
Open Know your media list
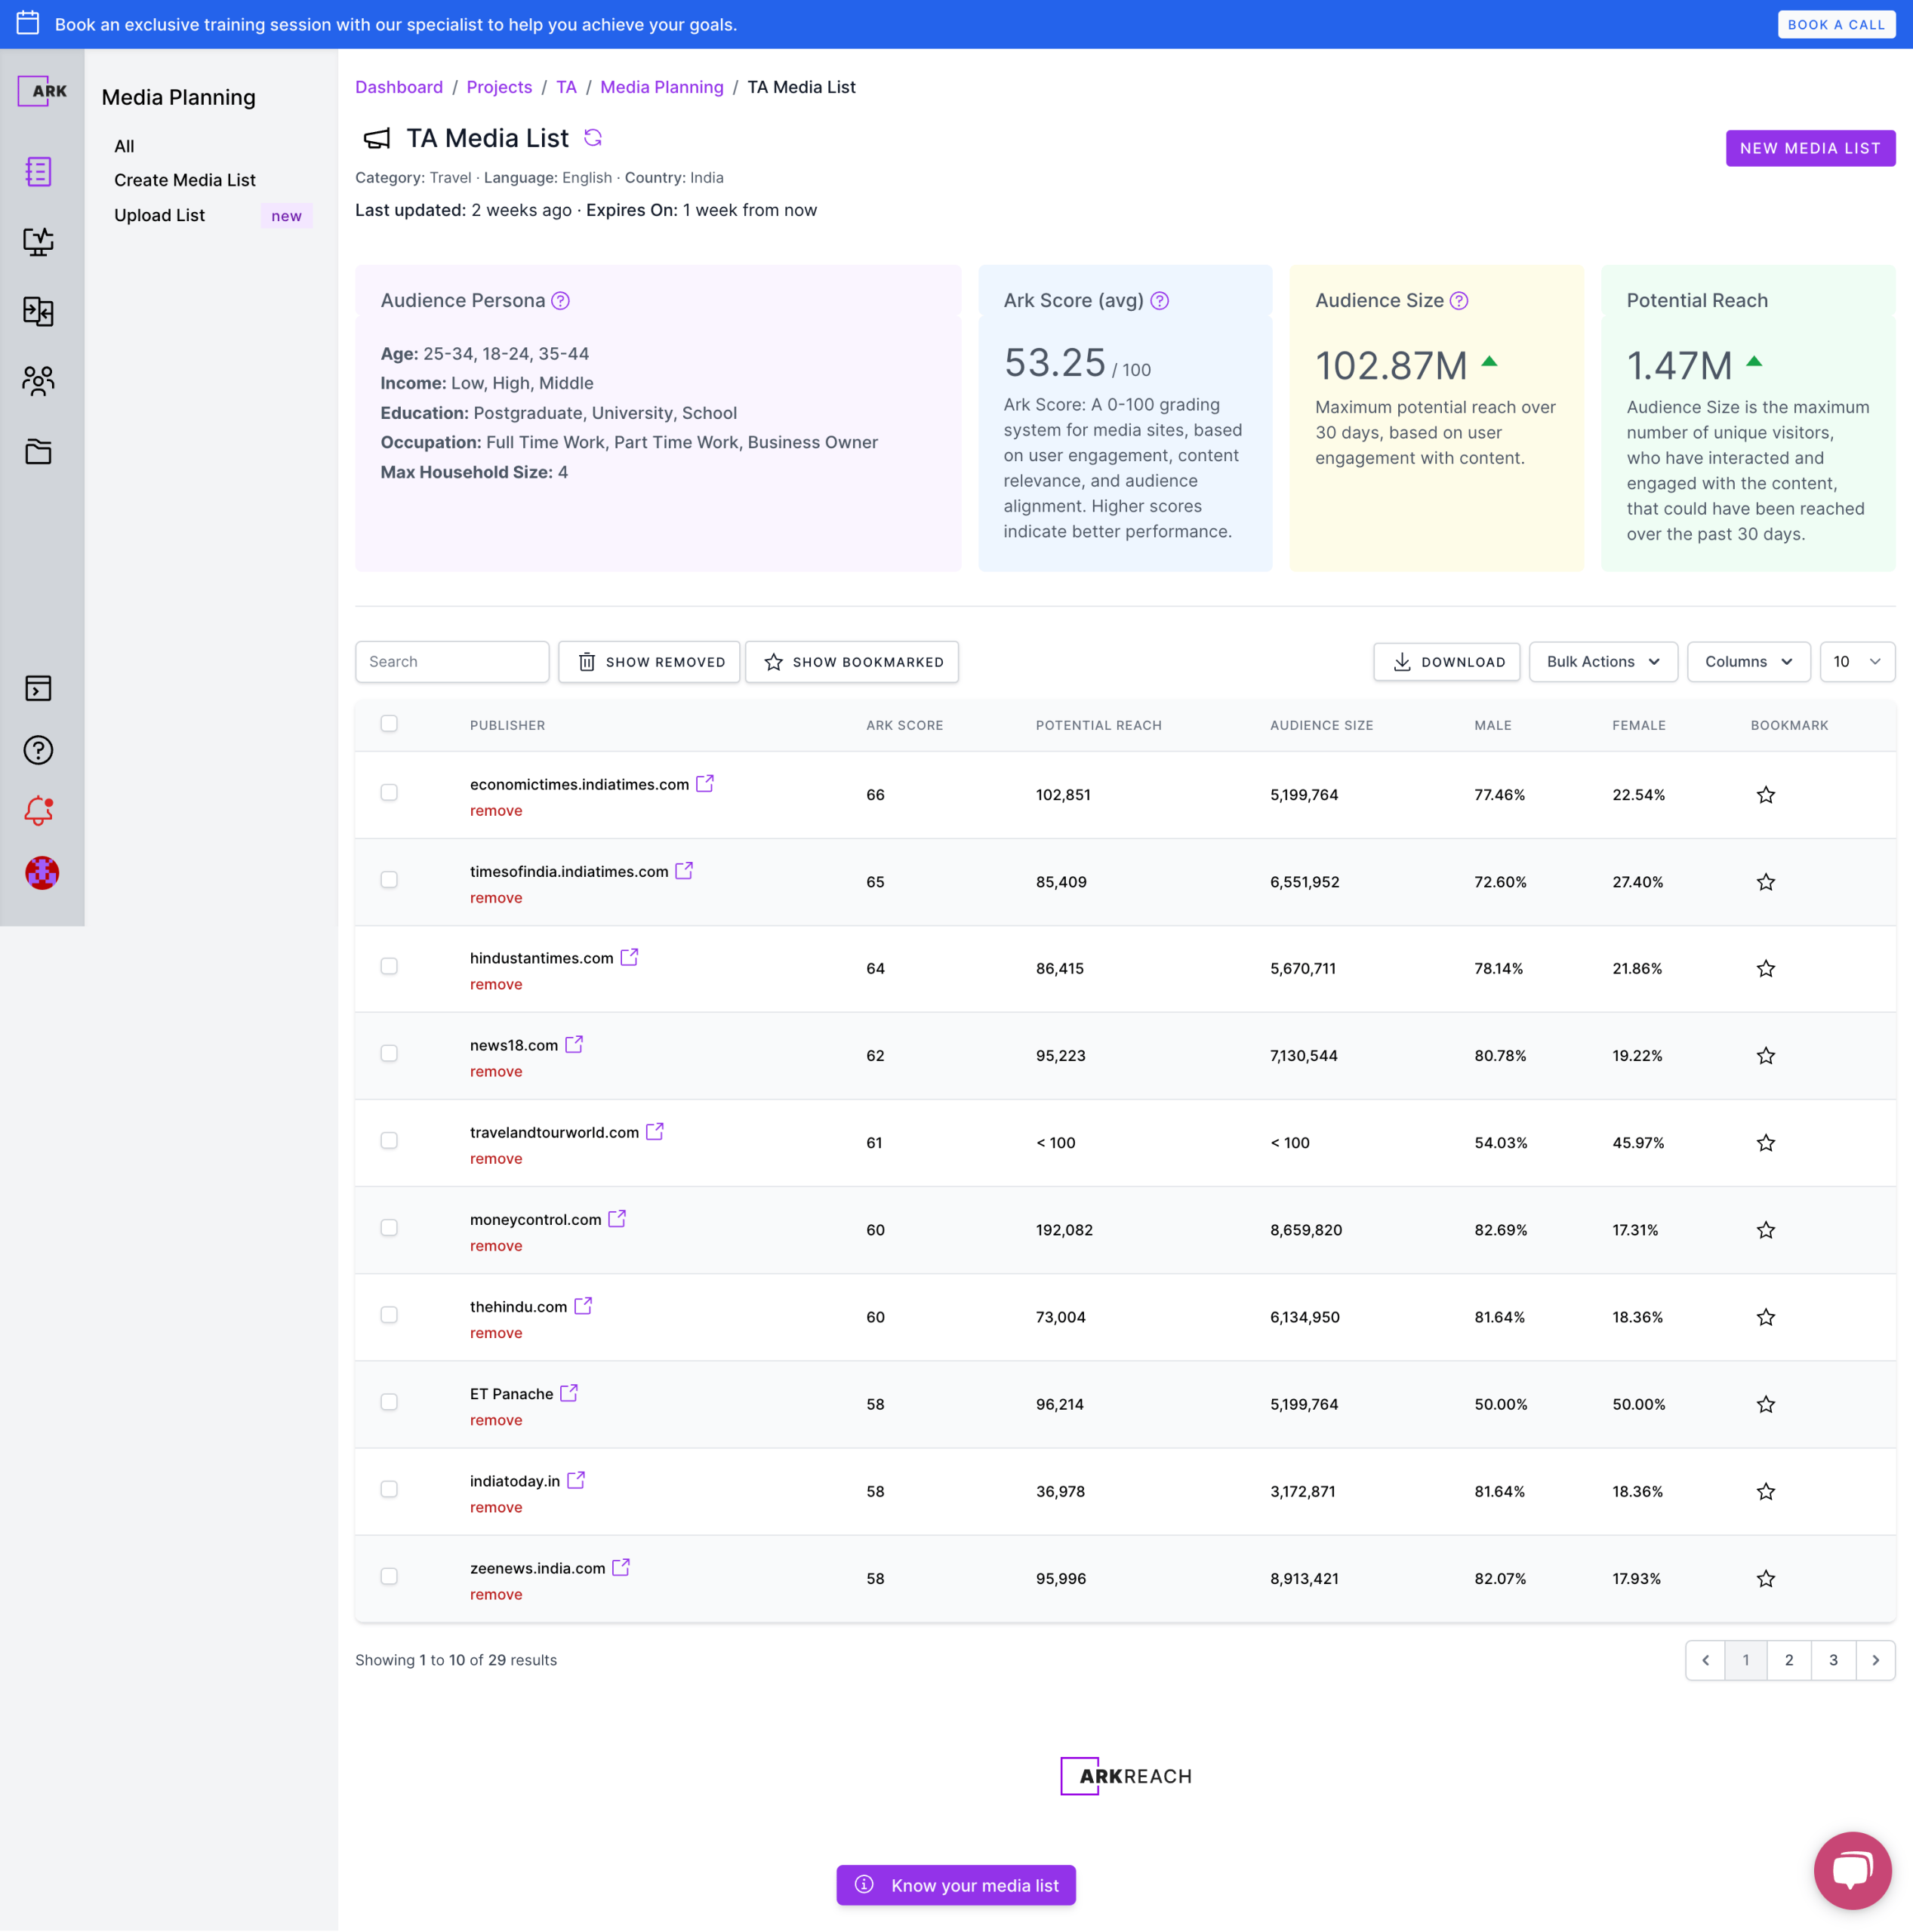(x=957, y=1885)
